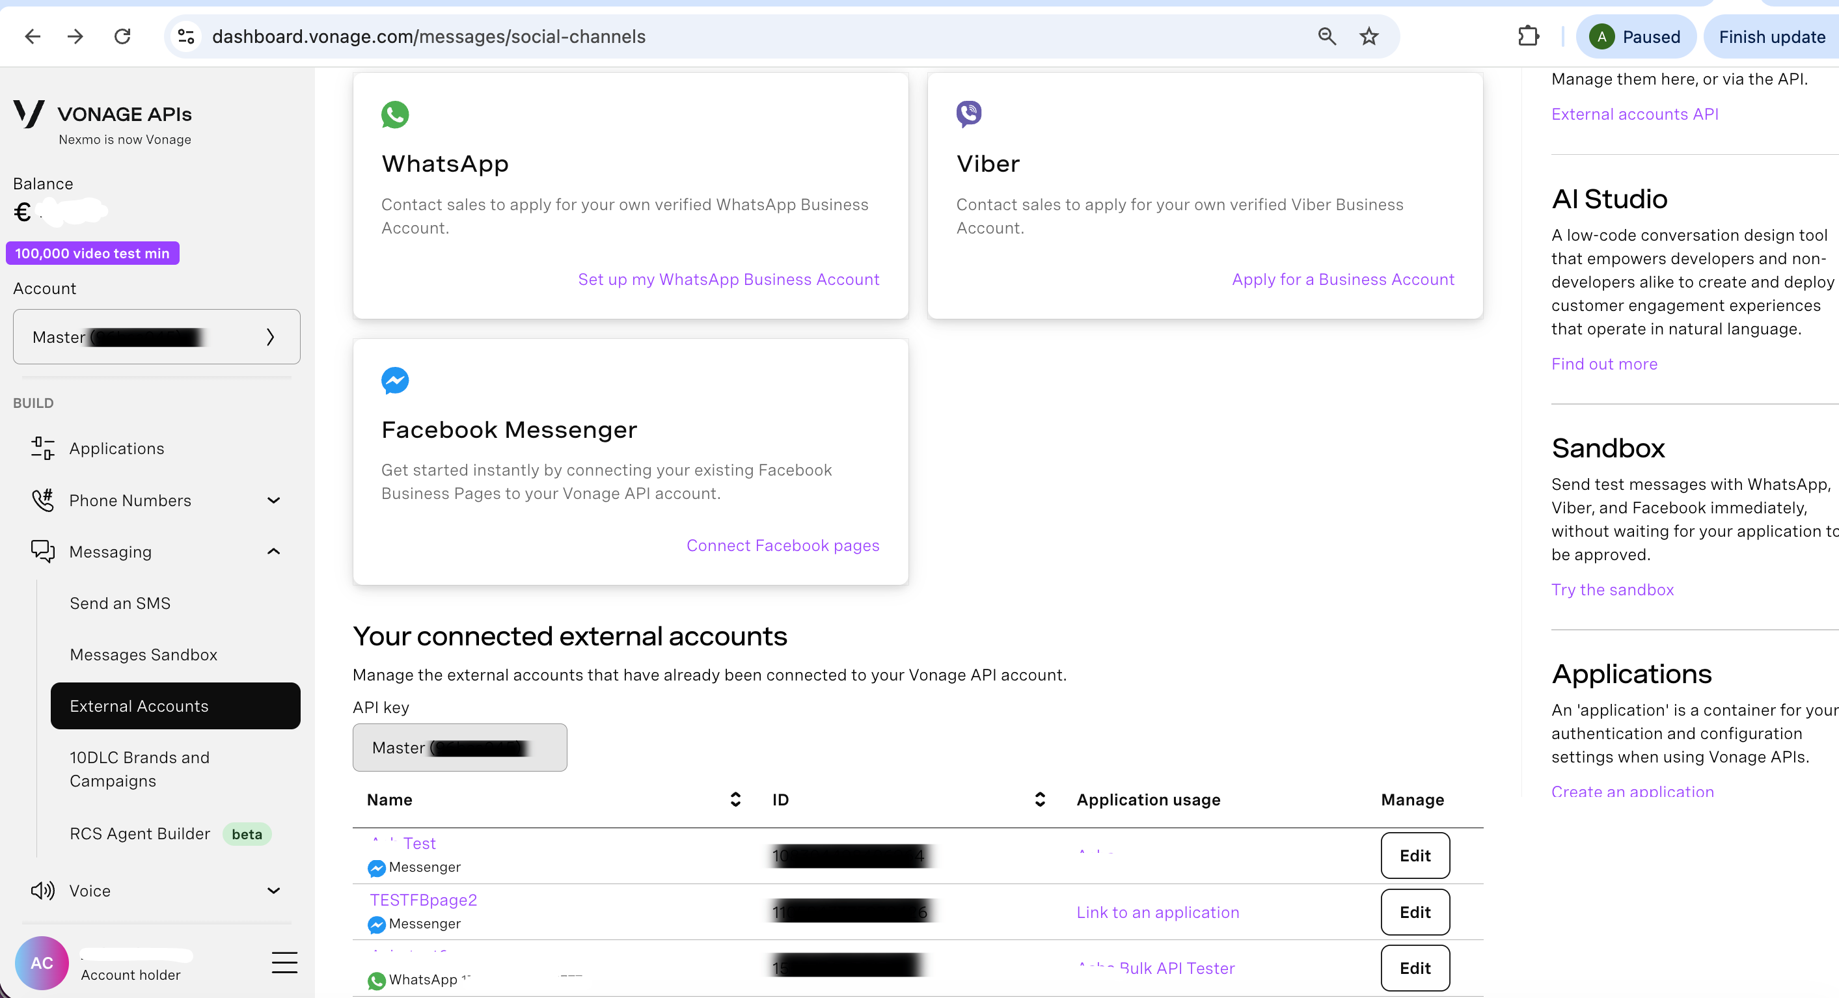1839x998 pixels.
Task: Sort external accounts by ID column
Action: [x=1040, y=799]
